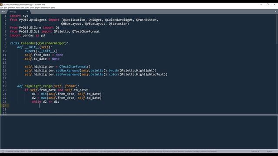Image resolution: width=278 pixels, height=156 pixels.
Task: Click 'highlight_range' function name on line 19
Action: pyautogui.click(x=38, y=86)
